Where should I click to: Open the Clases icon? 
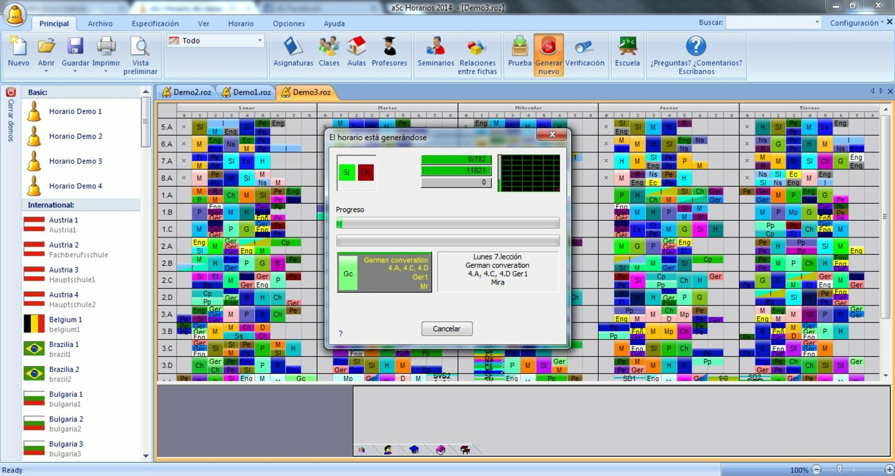click(x=329, y=46)
